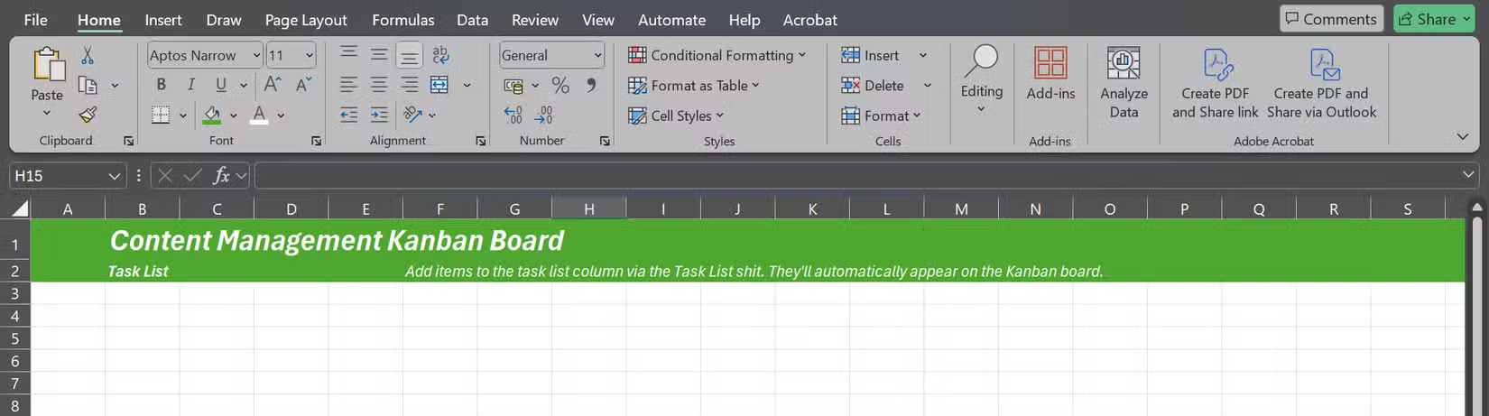Center text horizontally

click(379, 85)
